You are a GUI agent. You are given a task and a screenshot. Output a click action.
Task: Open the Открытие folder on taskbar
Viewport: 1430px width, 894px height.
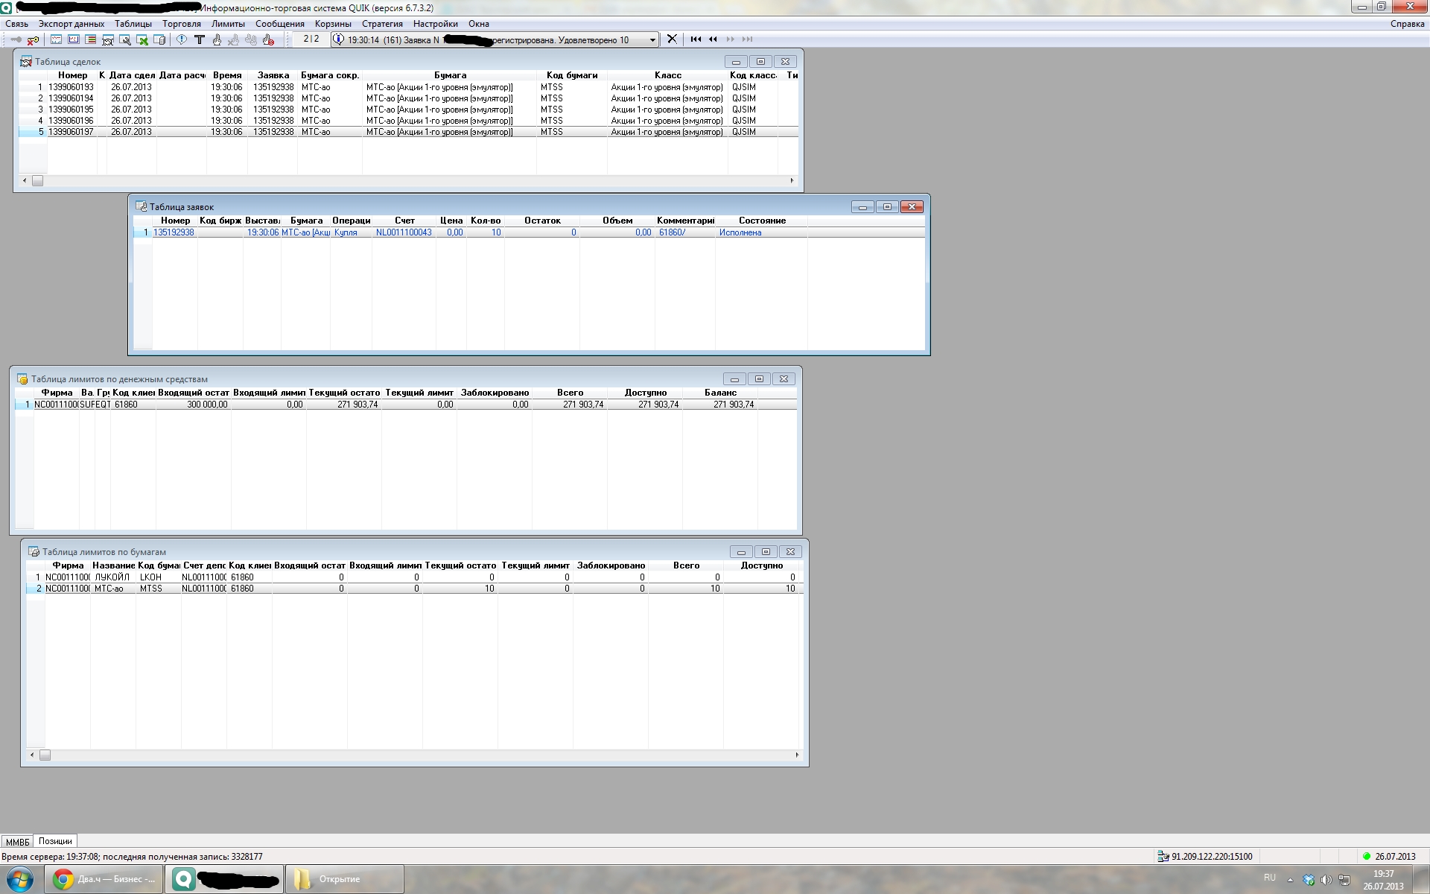(344, 879)
